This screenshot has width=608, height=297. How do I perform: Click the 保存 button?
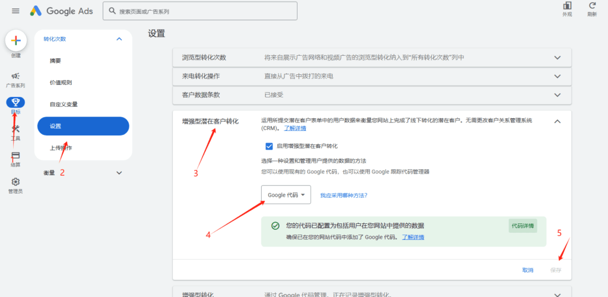556,270
